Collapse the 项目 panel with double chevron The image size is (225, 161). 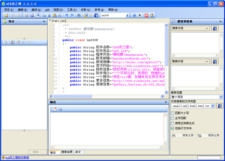[x=44, y=21]
